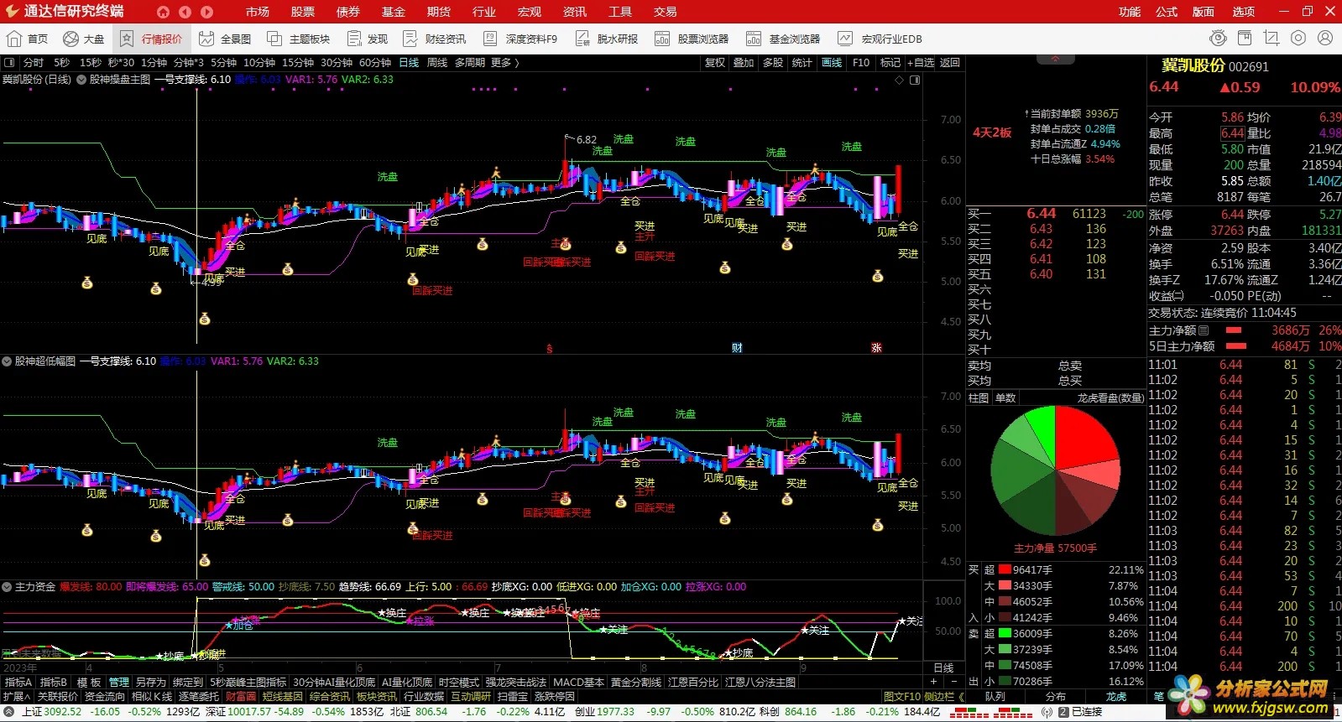The image size is (1342, 722).
Task: Click the bookmark notebook icon
Action: coord(1245,38)
